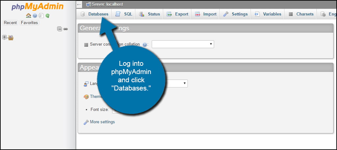Open the Language dropdown arrow
The width and height of the screenshot is (337, 150).
pyautogui.click(x=184, y=83)
